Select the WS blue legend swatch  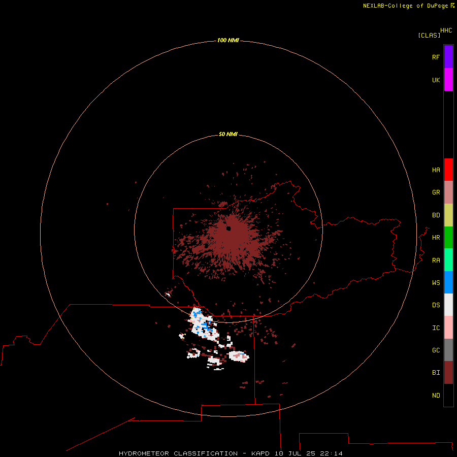tap(448, 282)
